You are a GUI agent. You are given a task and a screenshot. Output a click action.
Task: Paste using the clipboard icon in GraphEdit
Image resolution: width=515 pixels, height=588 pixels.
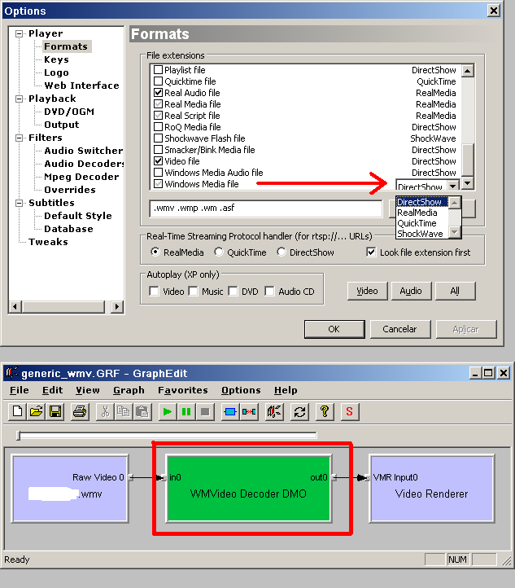click(x=142, y=412)
